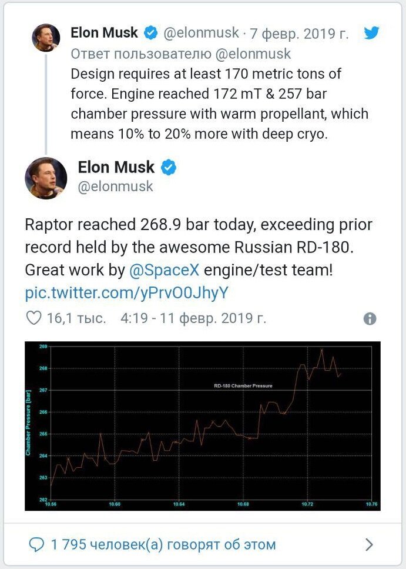Open the tweet info icon
406x569 pixels.
(x=370, y=319)
